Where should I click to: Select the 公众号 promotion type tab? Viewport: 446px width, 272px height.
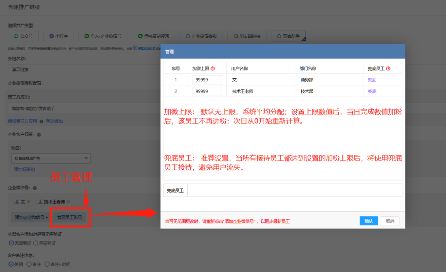point(23,36)
